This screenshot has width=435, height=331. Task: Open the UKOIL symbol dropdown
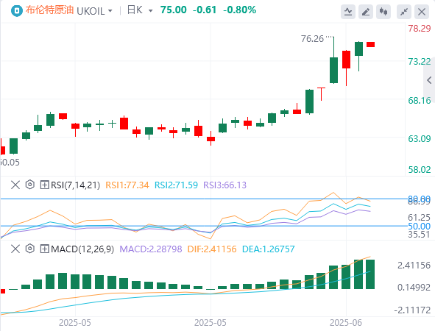click(95, 11)
